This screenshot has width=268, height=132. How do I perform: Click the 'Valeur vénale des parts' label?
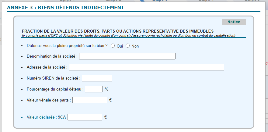[49, 100]
